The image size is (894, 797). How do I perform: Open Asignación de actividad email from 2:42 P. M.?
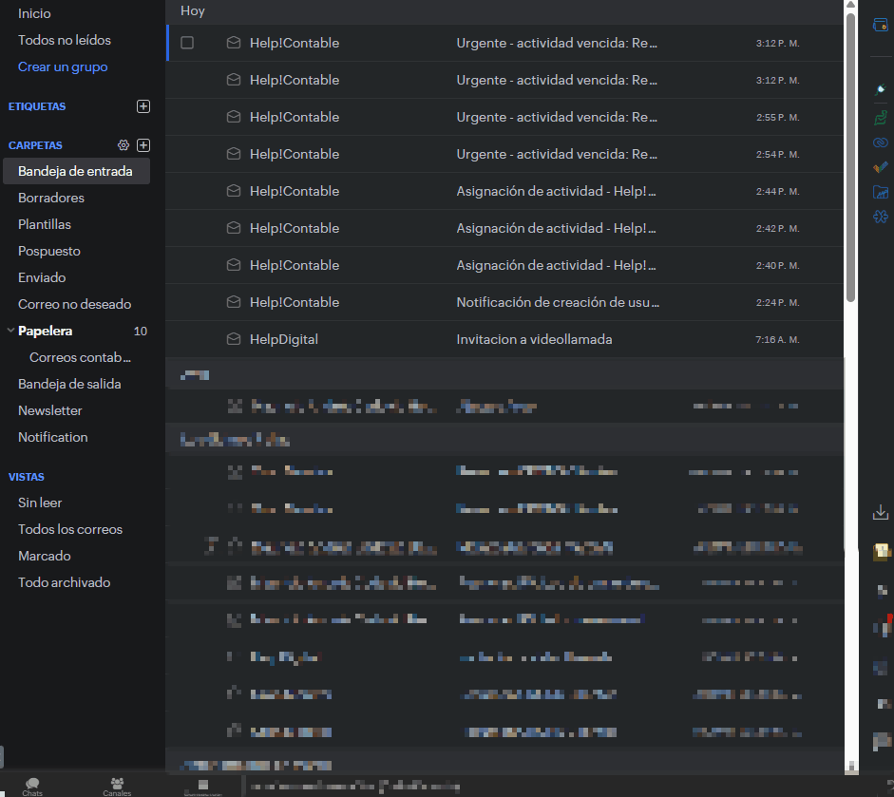pyautogui.click(x=504, y=228)
